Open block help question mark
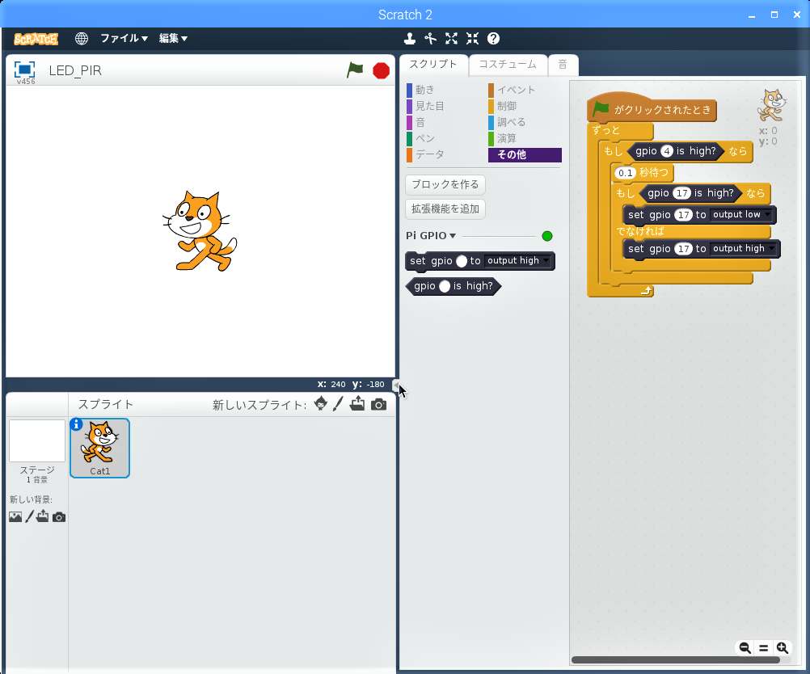The height and width of the screenshot is (674, 810). coord(493,38)
